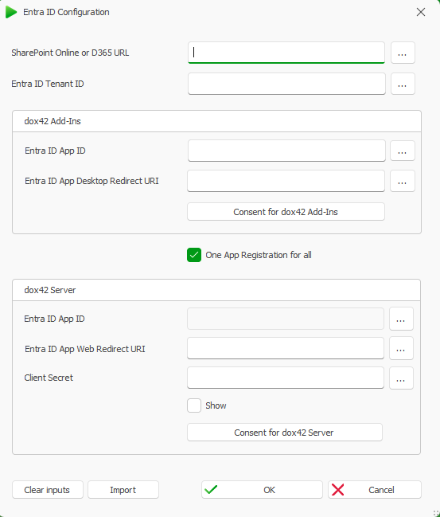The image size is (440, 517).
Task: Focus the SharePoint Online or D365 URL field
Action: [286, 53]
